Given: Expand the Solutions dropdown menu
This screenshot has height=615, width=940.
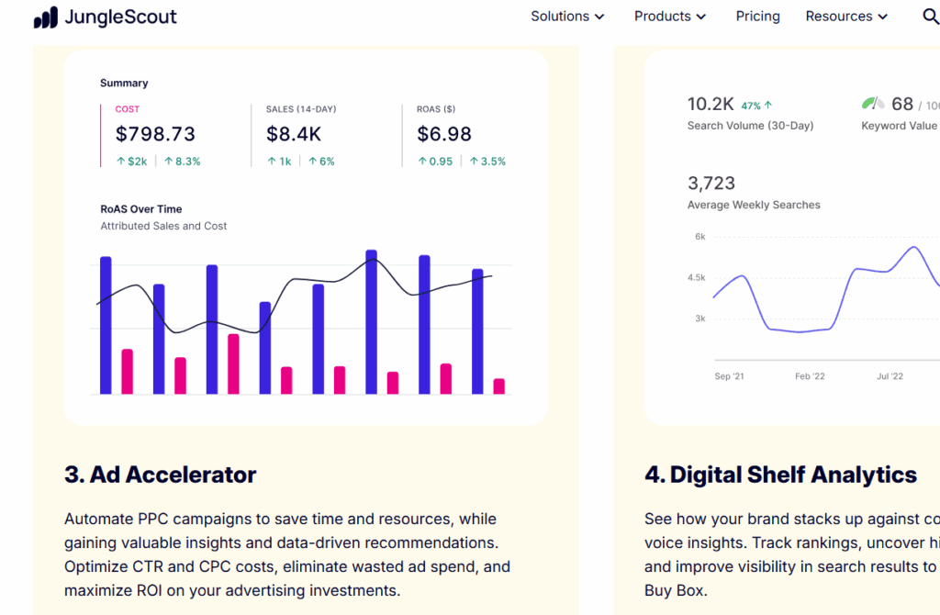Looking at the screenshot, I should click(567, 17).
